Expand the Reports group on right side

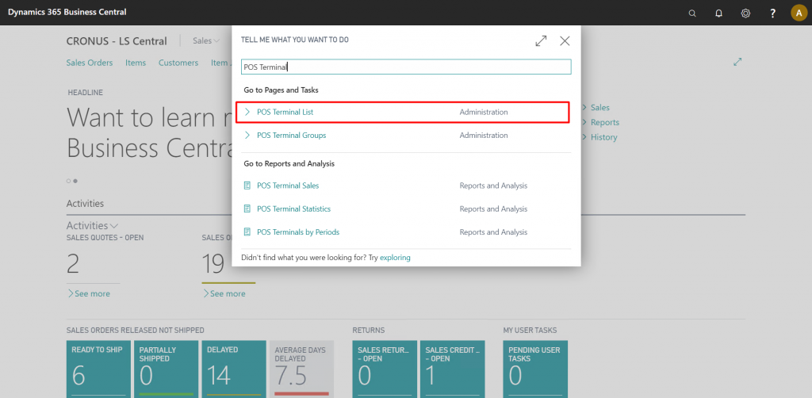coord(601,123)
